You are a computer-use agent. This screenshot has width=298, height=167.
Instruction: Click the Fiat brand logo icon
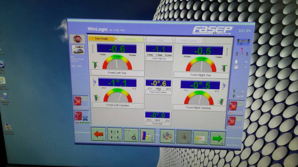(x=77, y=39)
